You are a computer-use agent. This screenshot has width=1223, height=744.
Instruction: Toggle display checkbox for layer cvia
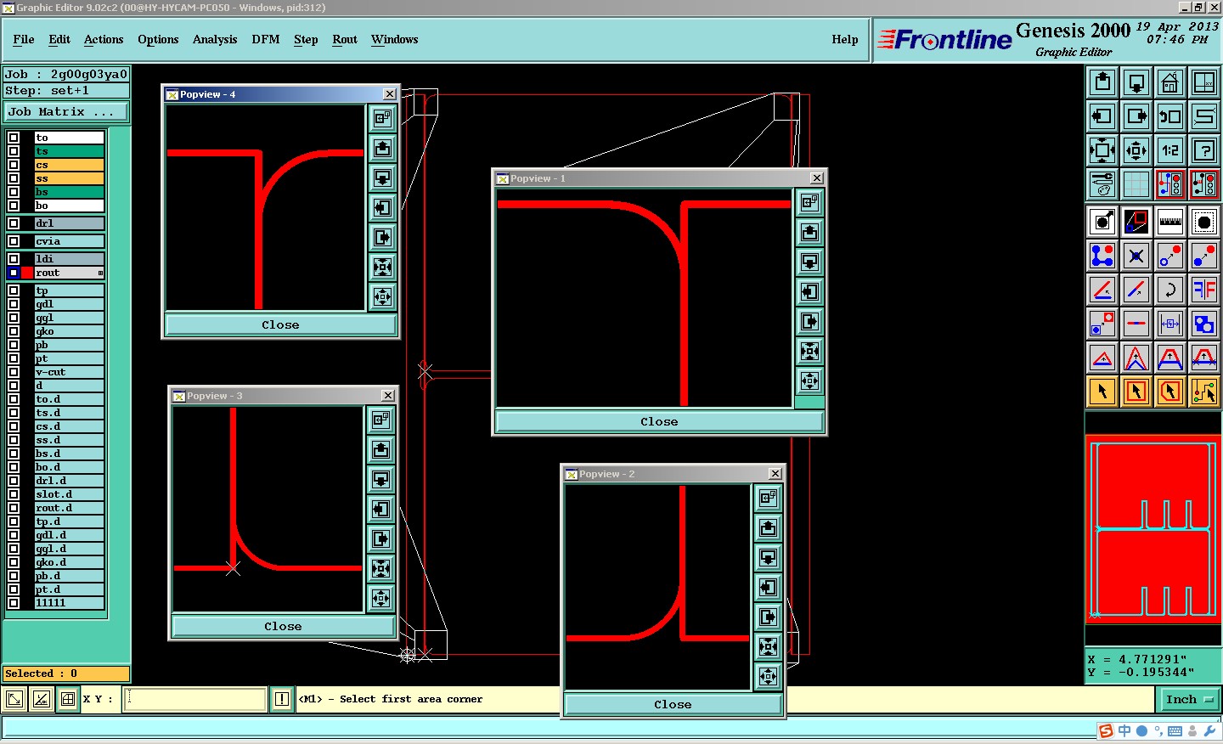click(14, 241)
